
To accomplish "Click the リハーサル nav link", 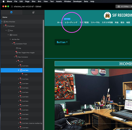I will pos(95,22).
